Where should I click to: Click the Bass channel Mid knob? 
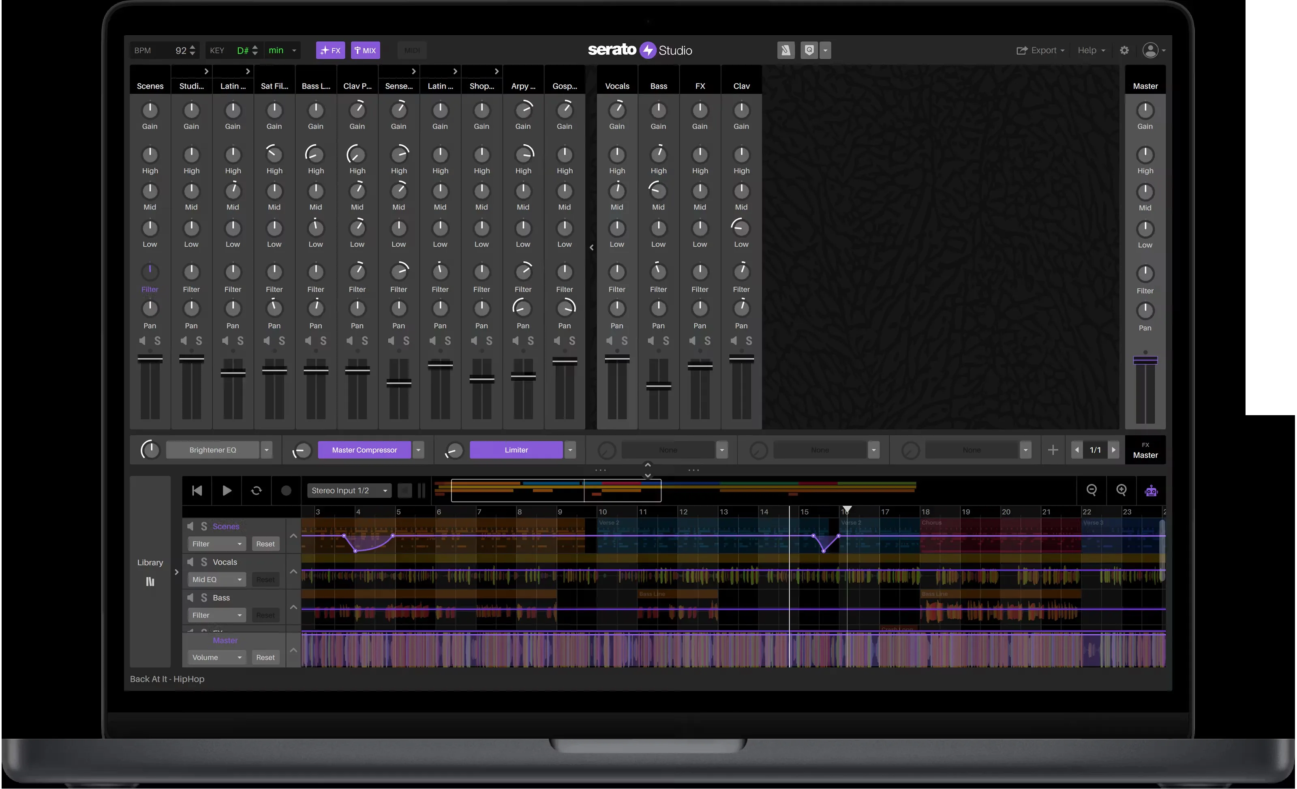(659, 191)
